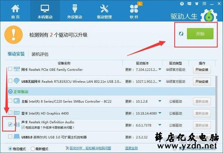Image resolution: width=223 pixels, height=153 pixels.
Task: Click the motherboard device icon
Action: (17, 101)
